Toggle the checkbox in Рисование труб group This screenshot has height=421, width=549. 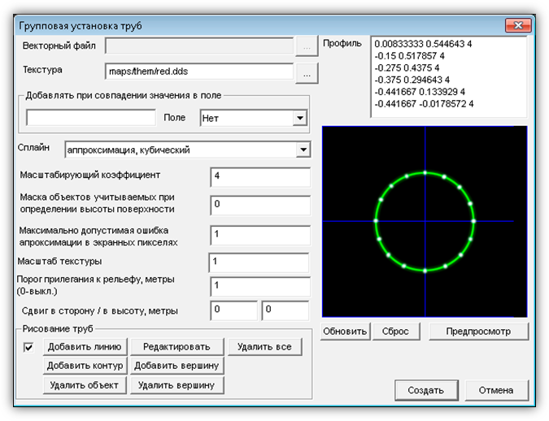coord(29,348)
